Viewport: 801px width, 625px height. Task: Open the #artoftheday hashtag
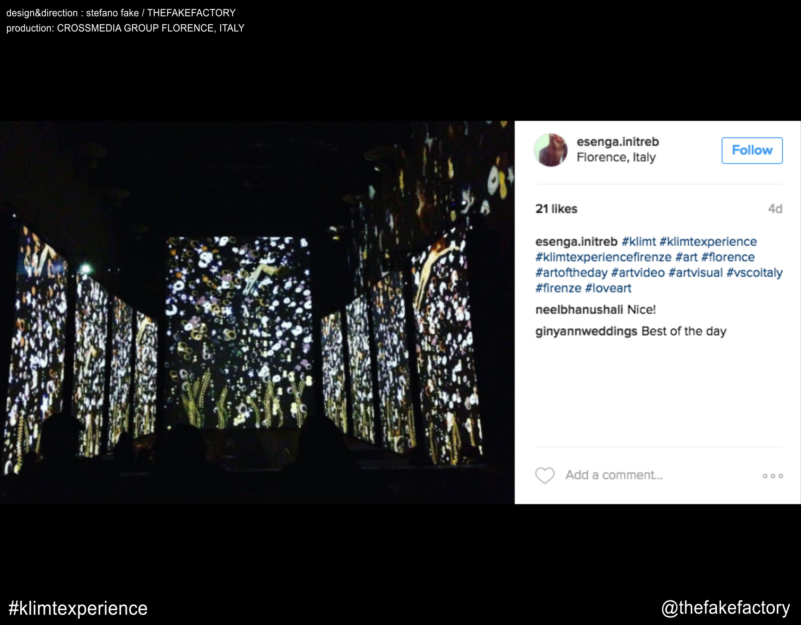click(x=571, y=273)
